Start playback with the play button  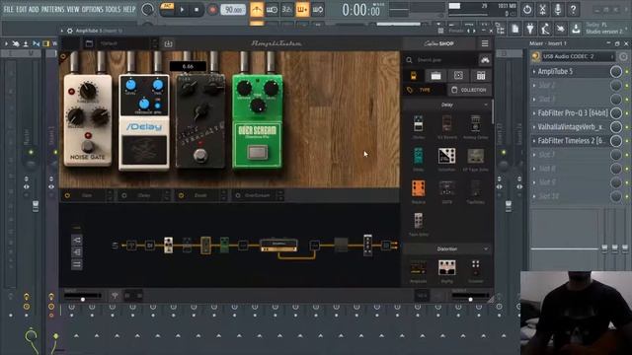[182, 10]
